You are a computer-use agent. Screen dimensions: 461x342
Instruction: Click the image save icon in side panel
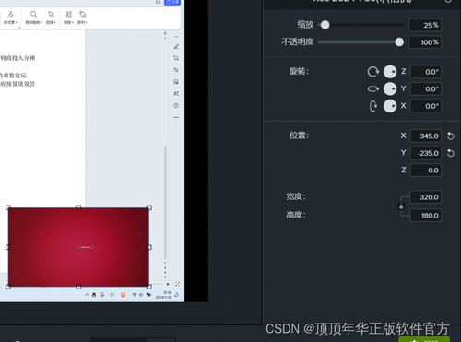click(x=176, y=82)
